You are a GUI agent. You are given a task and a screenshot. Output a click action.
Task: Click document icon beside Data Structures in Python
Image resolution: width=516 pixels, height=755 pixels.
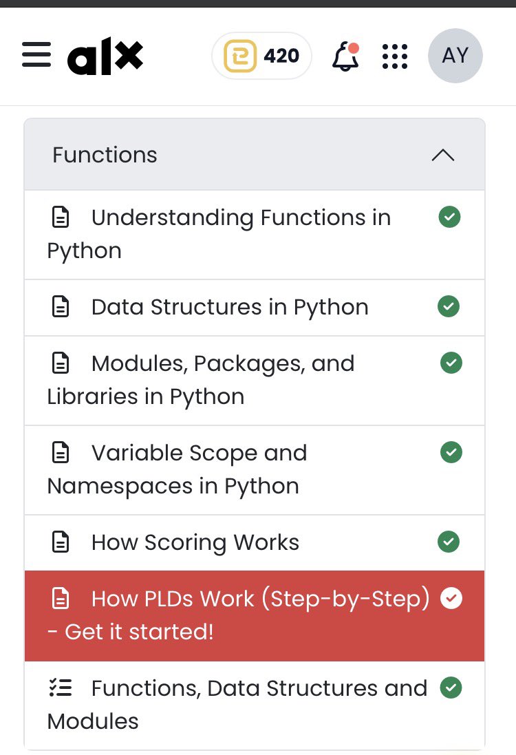(61, 307)
